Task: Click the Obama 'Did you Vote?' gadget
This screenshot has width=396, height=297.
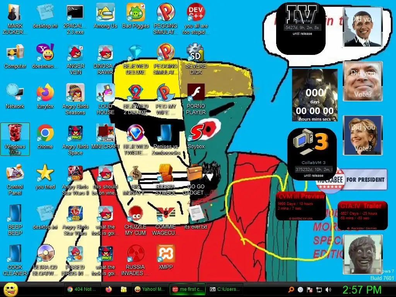Action: [363, 27]
